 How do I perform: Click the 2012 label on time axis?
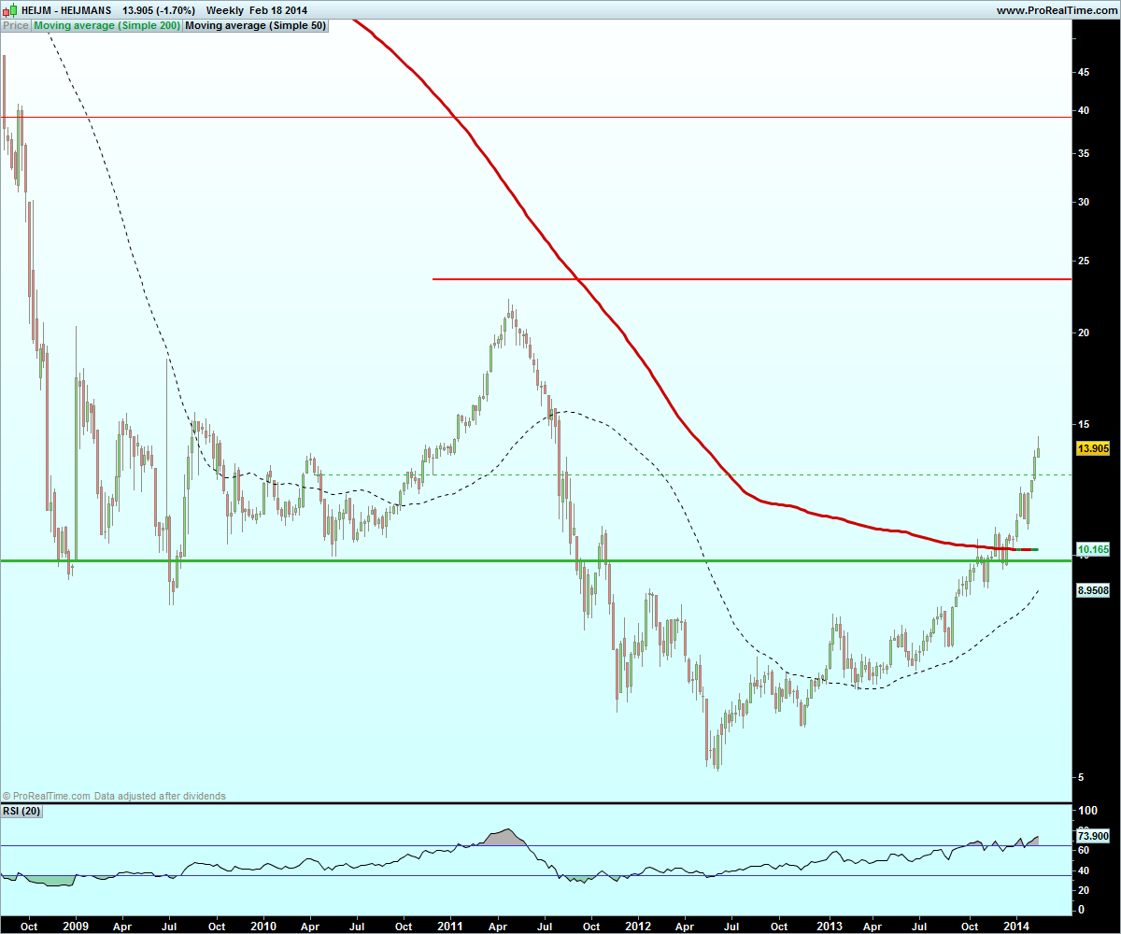(638, 923)
